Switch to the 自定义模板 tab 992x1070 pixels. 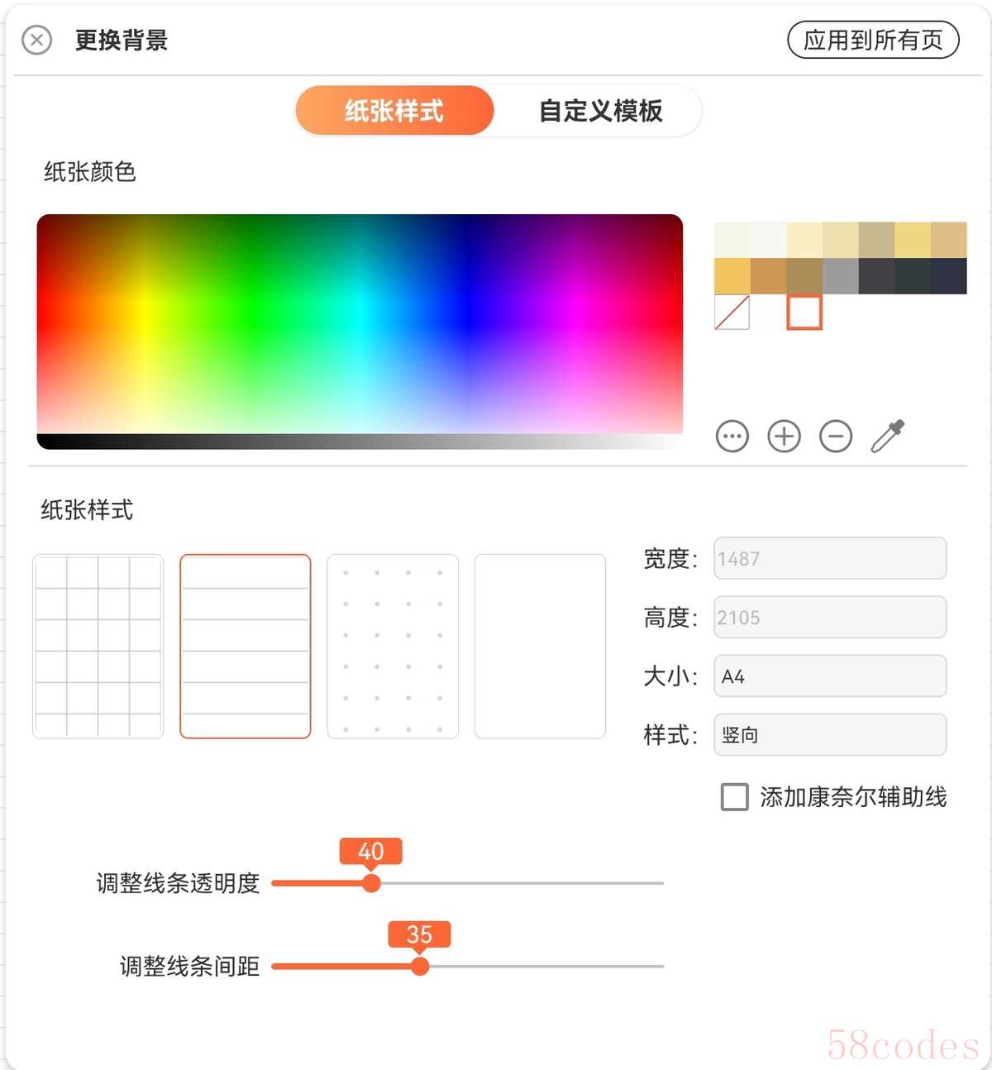[x=600, y=111]
